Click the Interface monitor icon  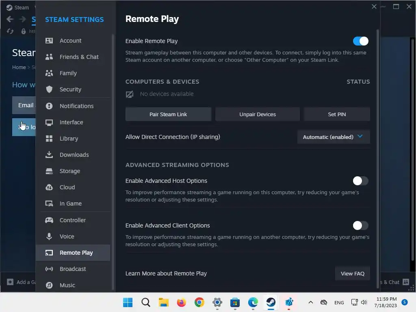pyautogui.click(x=49, y=122)
